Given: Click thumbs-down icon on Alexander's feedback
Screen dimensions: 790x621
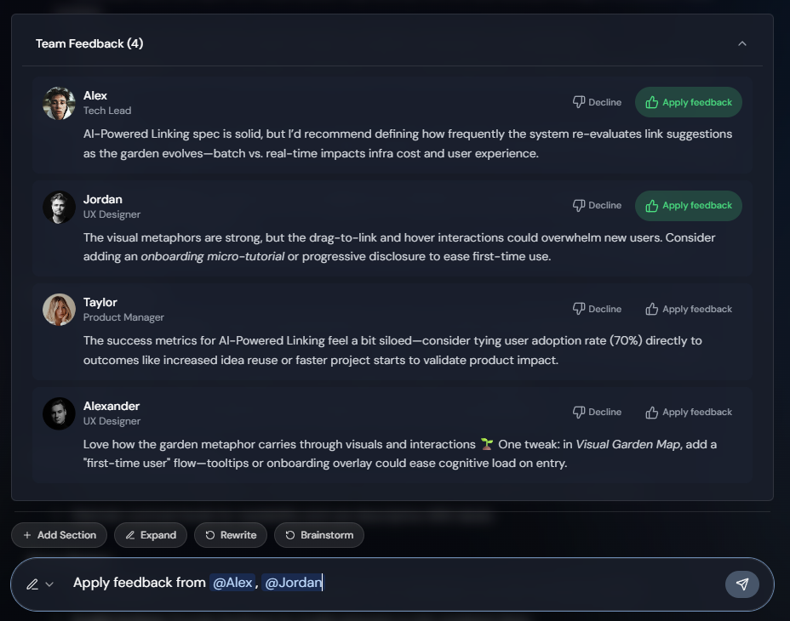Looking at the screenshot, I should click(x=579, y=412).
